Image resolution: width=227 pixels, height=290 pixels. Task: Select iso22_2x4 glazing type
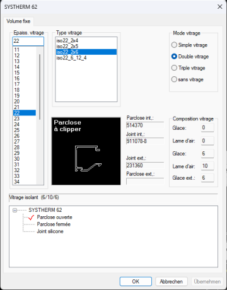[86, 40]
